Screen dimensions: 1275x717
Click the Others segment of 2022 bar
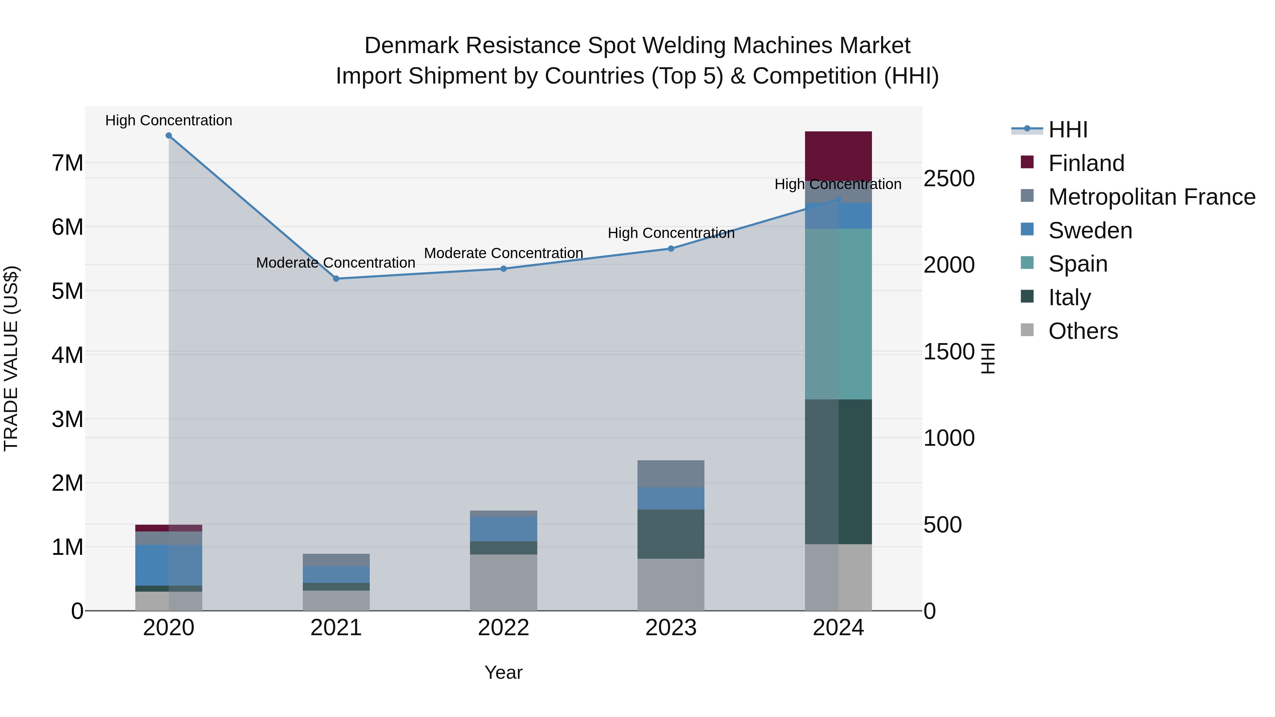(x=503, y=582)
